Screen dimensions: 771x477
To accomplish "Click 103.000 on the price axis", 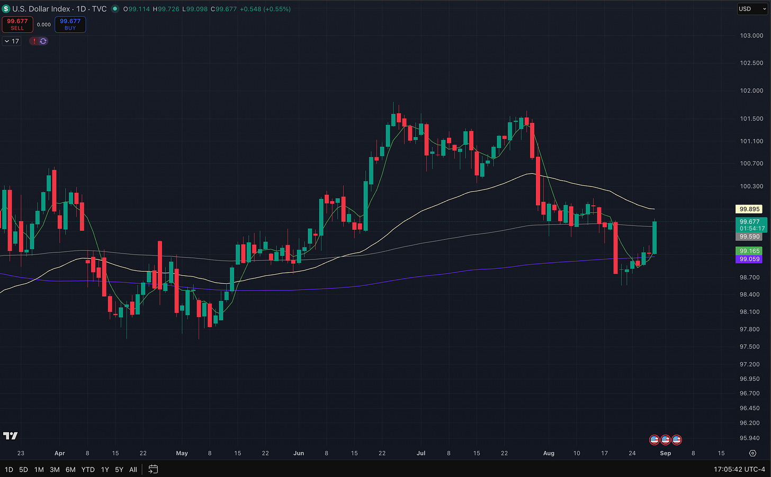I will pos(751,35).
